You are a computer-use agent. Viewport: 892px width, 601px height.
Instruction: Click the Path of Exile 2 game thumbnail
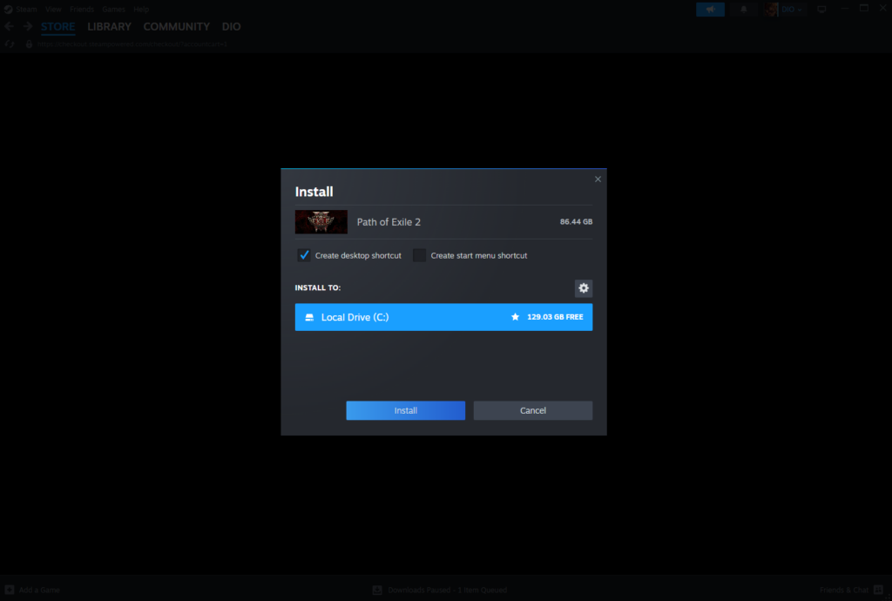(x=320, y=222)
